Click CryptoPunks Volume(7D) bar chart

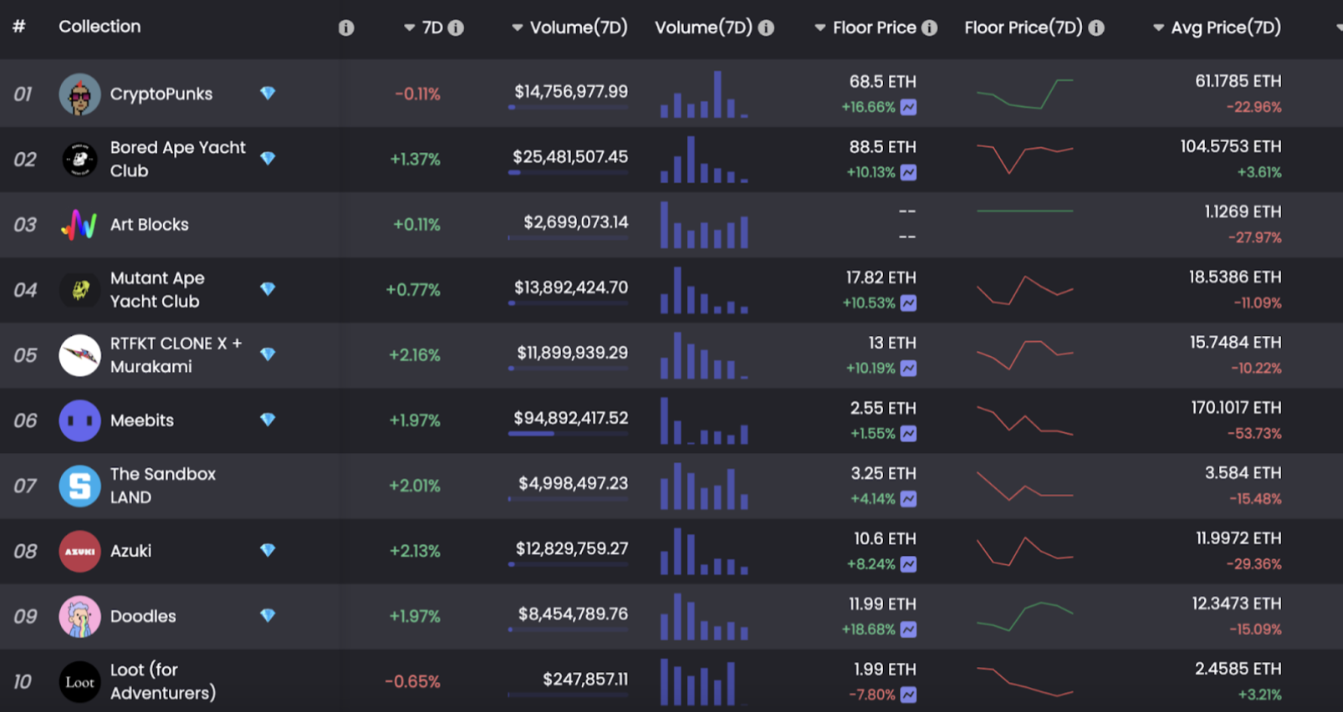[704, 94]
